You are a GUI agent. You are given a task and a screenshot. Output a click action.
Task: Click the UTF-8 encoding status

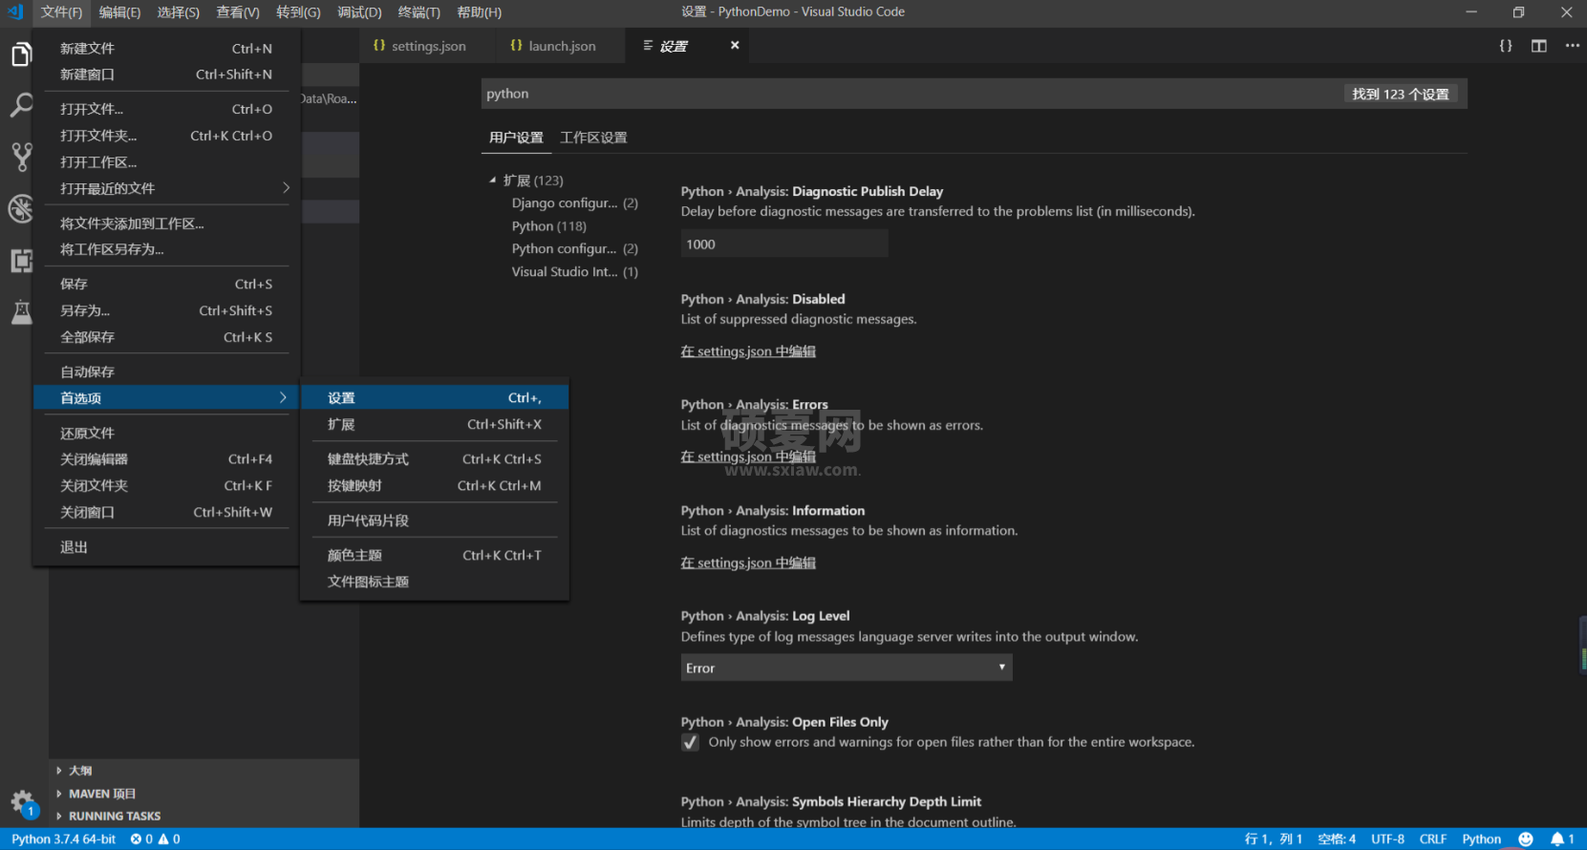pyautogui.click(x=1387, y=839)
